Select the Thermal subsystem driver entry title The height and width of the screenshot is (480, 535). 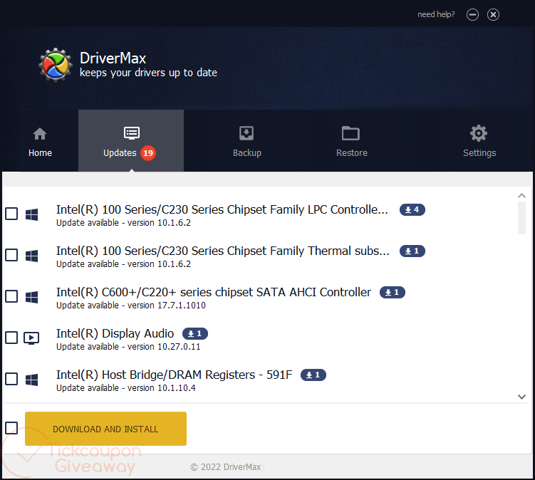[x=223, y=251]
